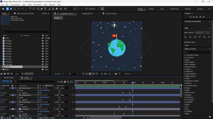Play the composition preview
This screenshot has height=119, width=213.
tap(197, 17)
